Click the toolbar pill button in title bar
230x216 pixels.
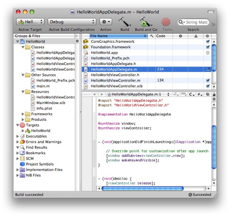tap(211, 12)
